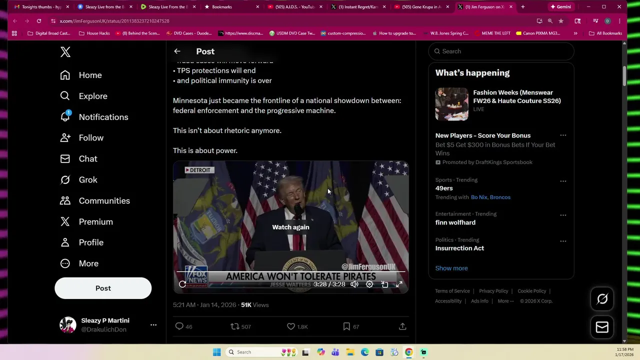Seek on the video progress bar
Viewport: 640px width, 360px height.
pyautogui.click(x=290, y=272)
